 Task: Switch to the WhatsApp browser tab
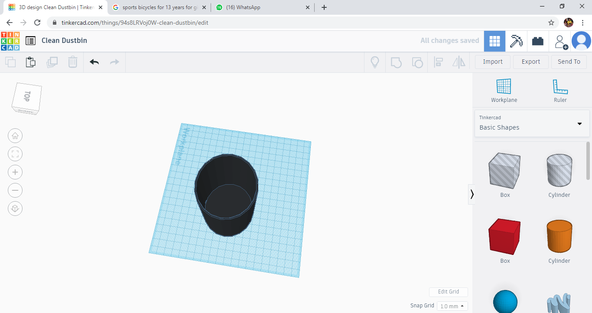pos(263,7)
